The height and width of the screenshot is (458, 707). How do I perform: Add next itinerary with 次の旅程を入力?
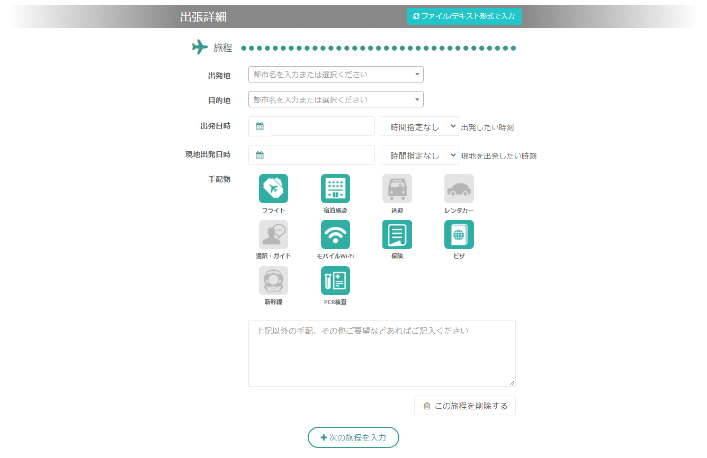click(353, 437)
